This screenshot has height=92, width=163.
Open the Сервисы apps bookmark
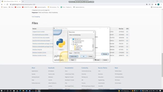pos(4,7)
